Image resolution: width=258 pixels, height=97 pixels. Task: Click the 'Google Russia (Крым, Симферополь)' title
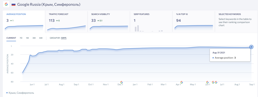point(49,5)
